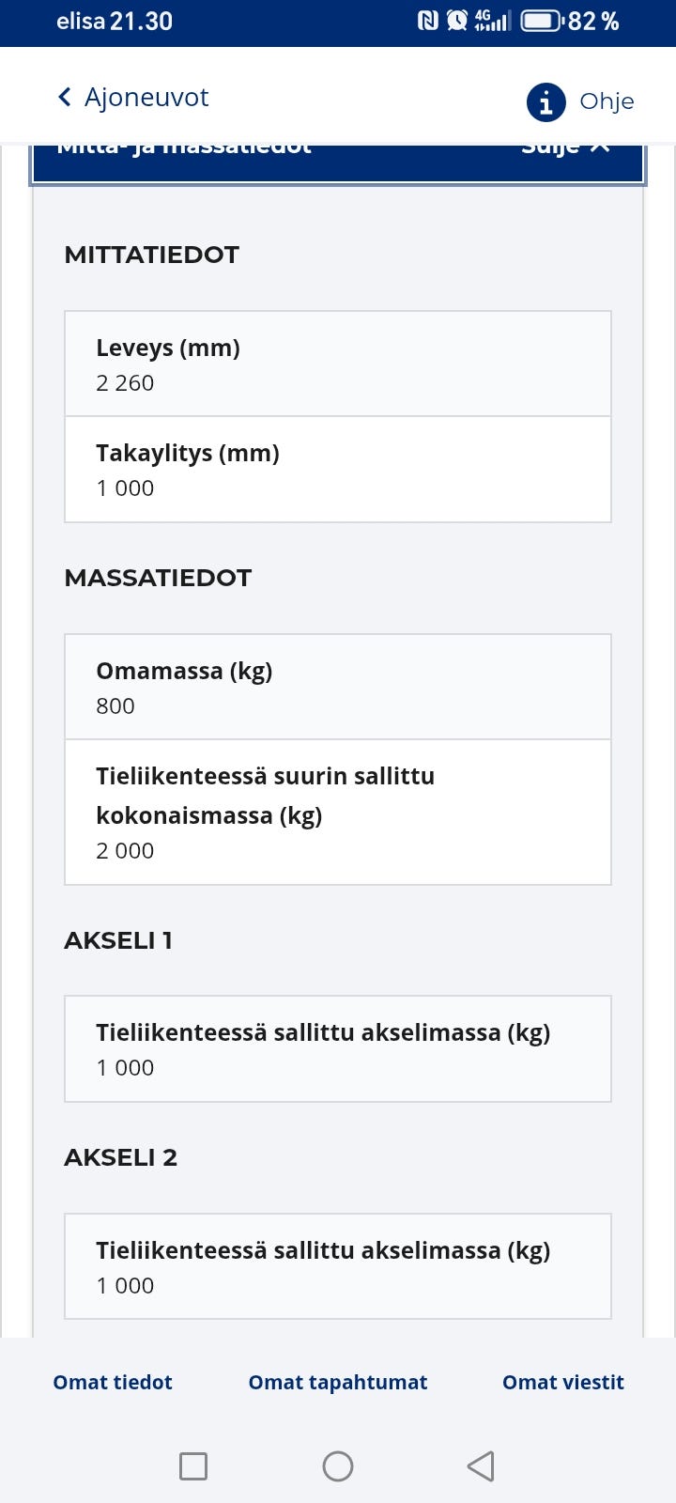
Task: Tap the time display showing 21.30
Action: point(140,20)
